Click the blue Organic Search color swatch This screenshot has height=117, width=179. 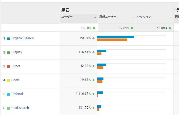(x=8, y=38)
